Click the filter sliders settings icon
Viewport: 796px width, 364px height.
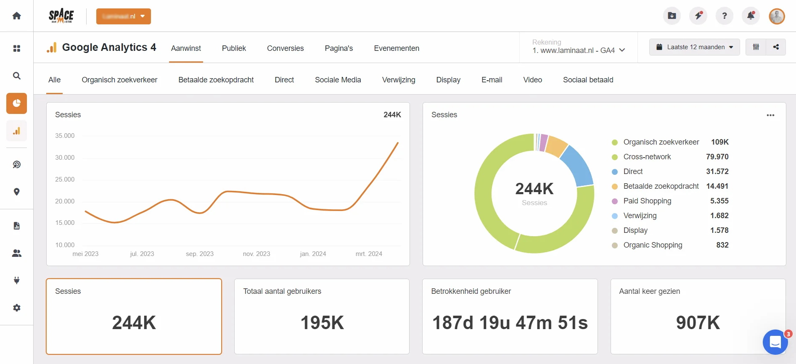point(756,47)
